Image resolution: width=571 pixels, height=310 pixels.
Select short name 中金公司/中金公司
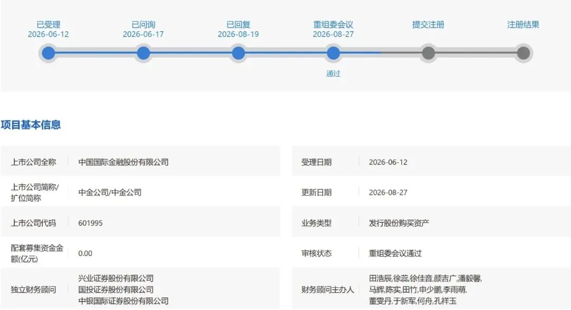tap(110, 192)
